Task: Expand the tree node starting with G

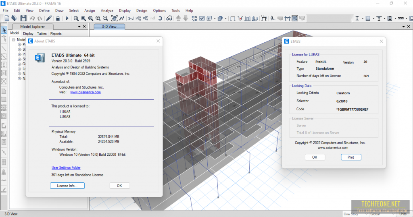Action: (x=19, y=64)
